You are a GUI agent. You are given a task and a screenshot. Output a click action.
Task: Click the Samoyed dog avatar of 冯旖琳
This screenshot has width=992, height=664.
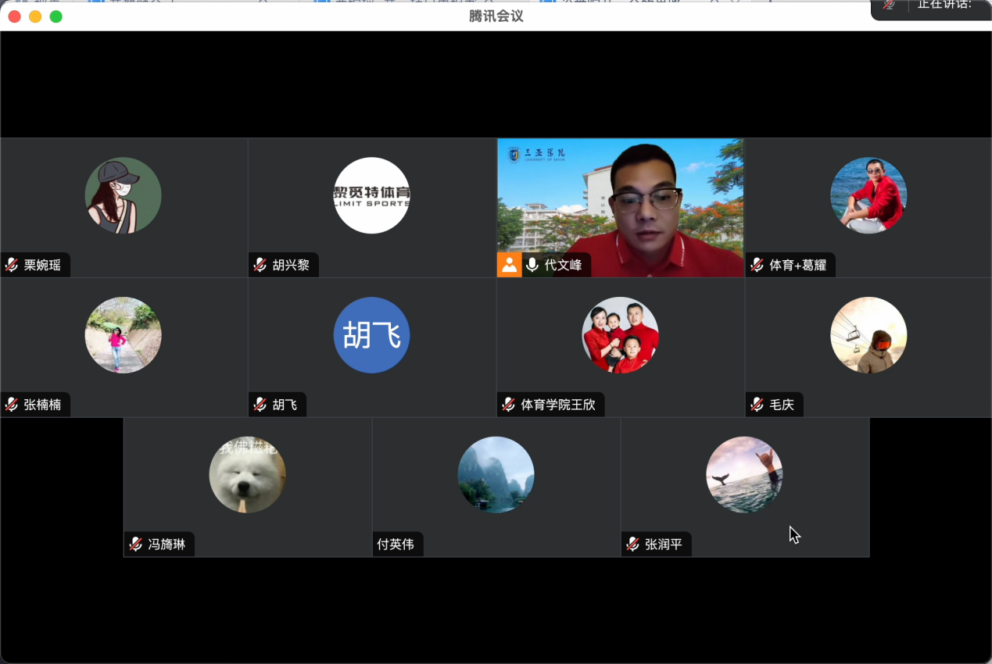246,474
